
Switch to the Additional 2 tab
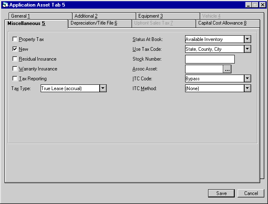tap(104, 16)
